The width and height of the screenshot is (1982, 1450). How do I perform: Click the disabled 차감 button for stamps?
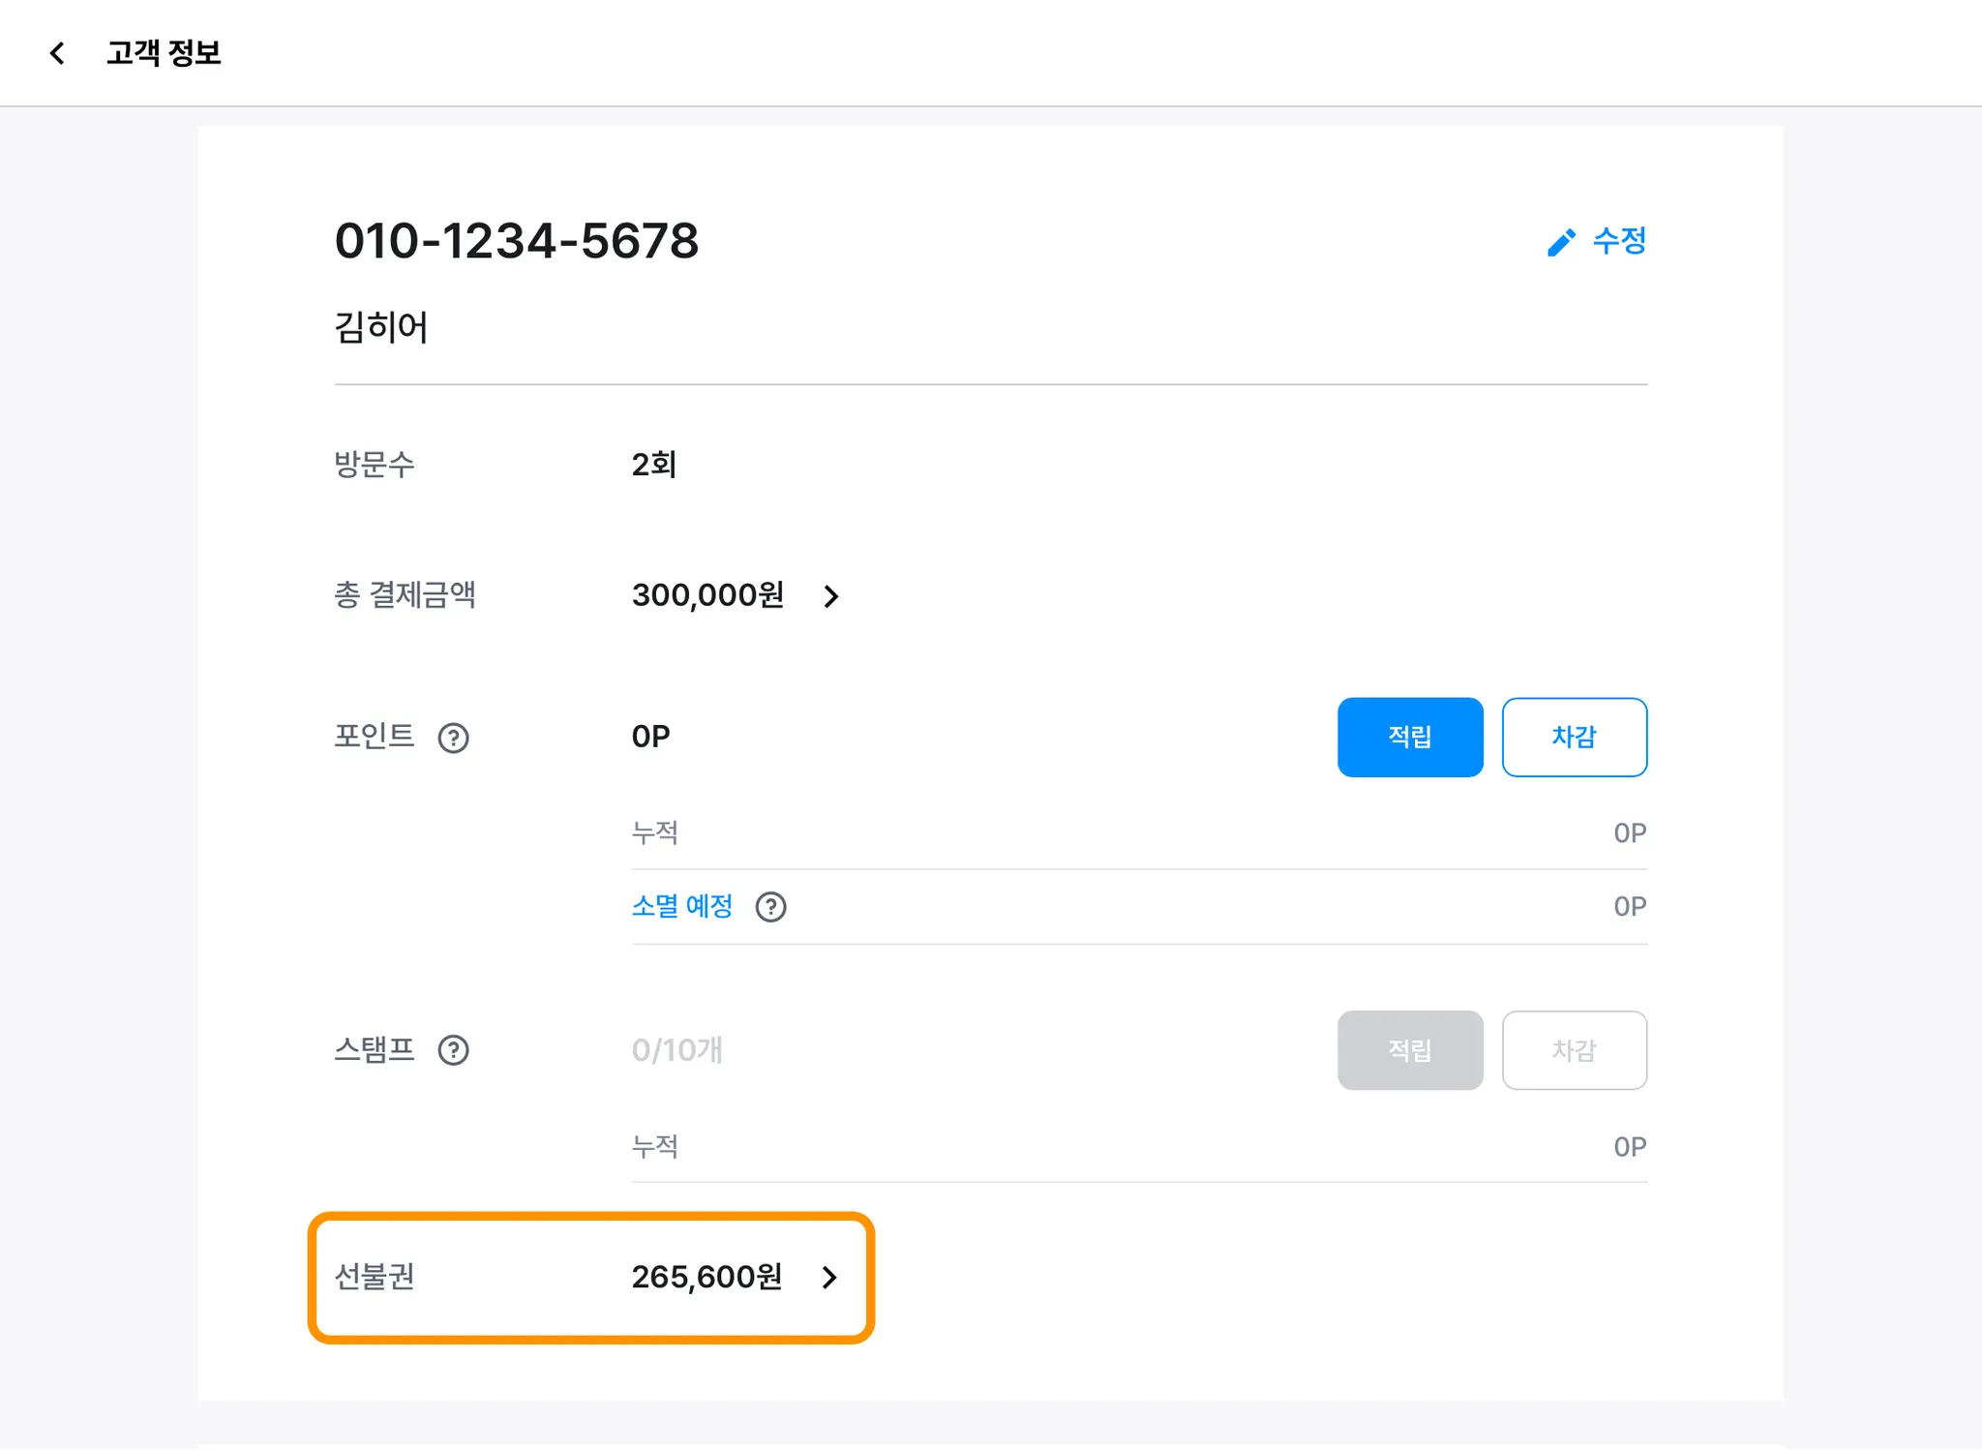coord(1575,1050)
